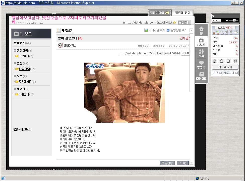Click the 주소복사 address copy button

pos(185,53)
